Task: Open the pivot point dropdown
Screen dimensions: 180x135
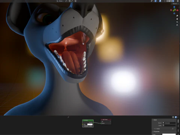Action: click(x=66, y=1)
